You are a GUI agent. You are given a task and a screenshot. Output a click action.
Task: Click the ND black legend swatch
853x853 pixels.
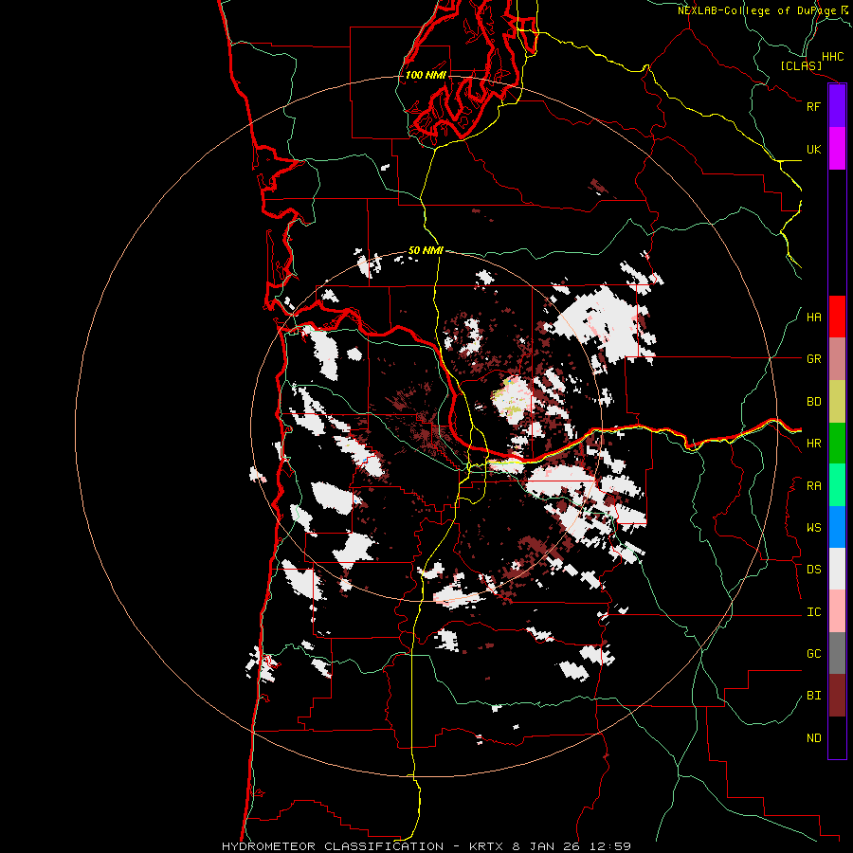click(x=837, y=737)
